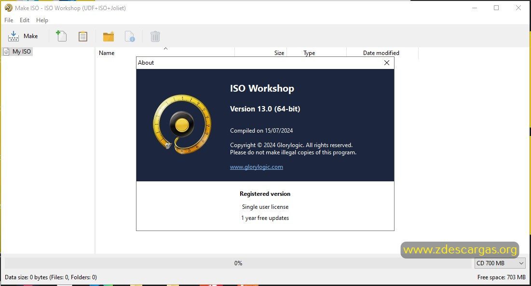Open the Help menu
This screenshot has width=531, height=286.
click(x=42, y=20)
